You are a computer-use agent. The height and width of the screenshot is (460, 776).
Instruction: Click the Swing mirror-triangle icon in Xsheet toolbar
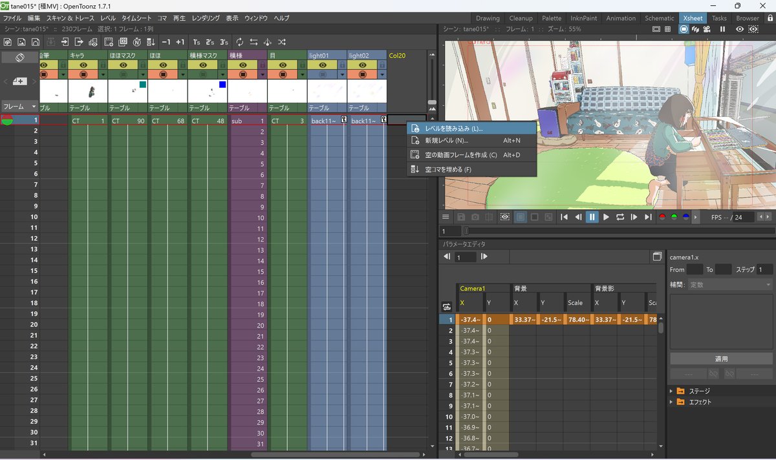pos(268,42)
